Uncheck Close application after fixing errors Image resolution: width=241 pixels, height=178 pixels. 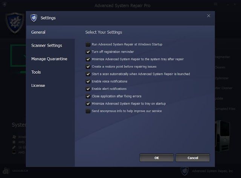coord(88,96)
